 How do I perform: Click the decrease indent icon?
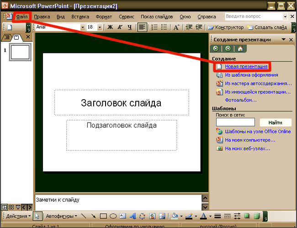[x=189, y=27]
